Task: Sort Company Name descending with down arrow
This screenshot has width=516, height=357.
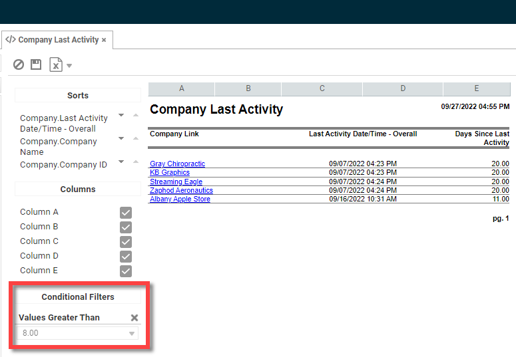Action: pos(121,138)
